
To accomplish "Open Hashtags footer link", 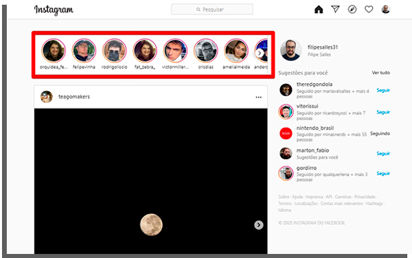I will pos(374,203).
